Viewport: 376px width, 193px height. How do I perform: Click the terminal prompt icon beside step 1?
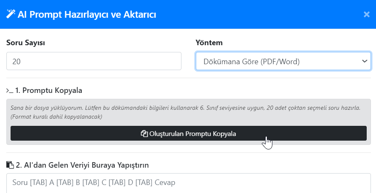(x=9, y=90)
